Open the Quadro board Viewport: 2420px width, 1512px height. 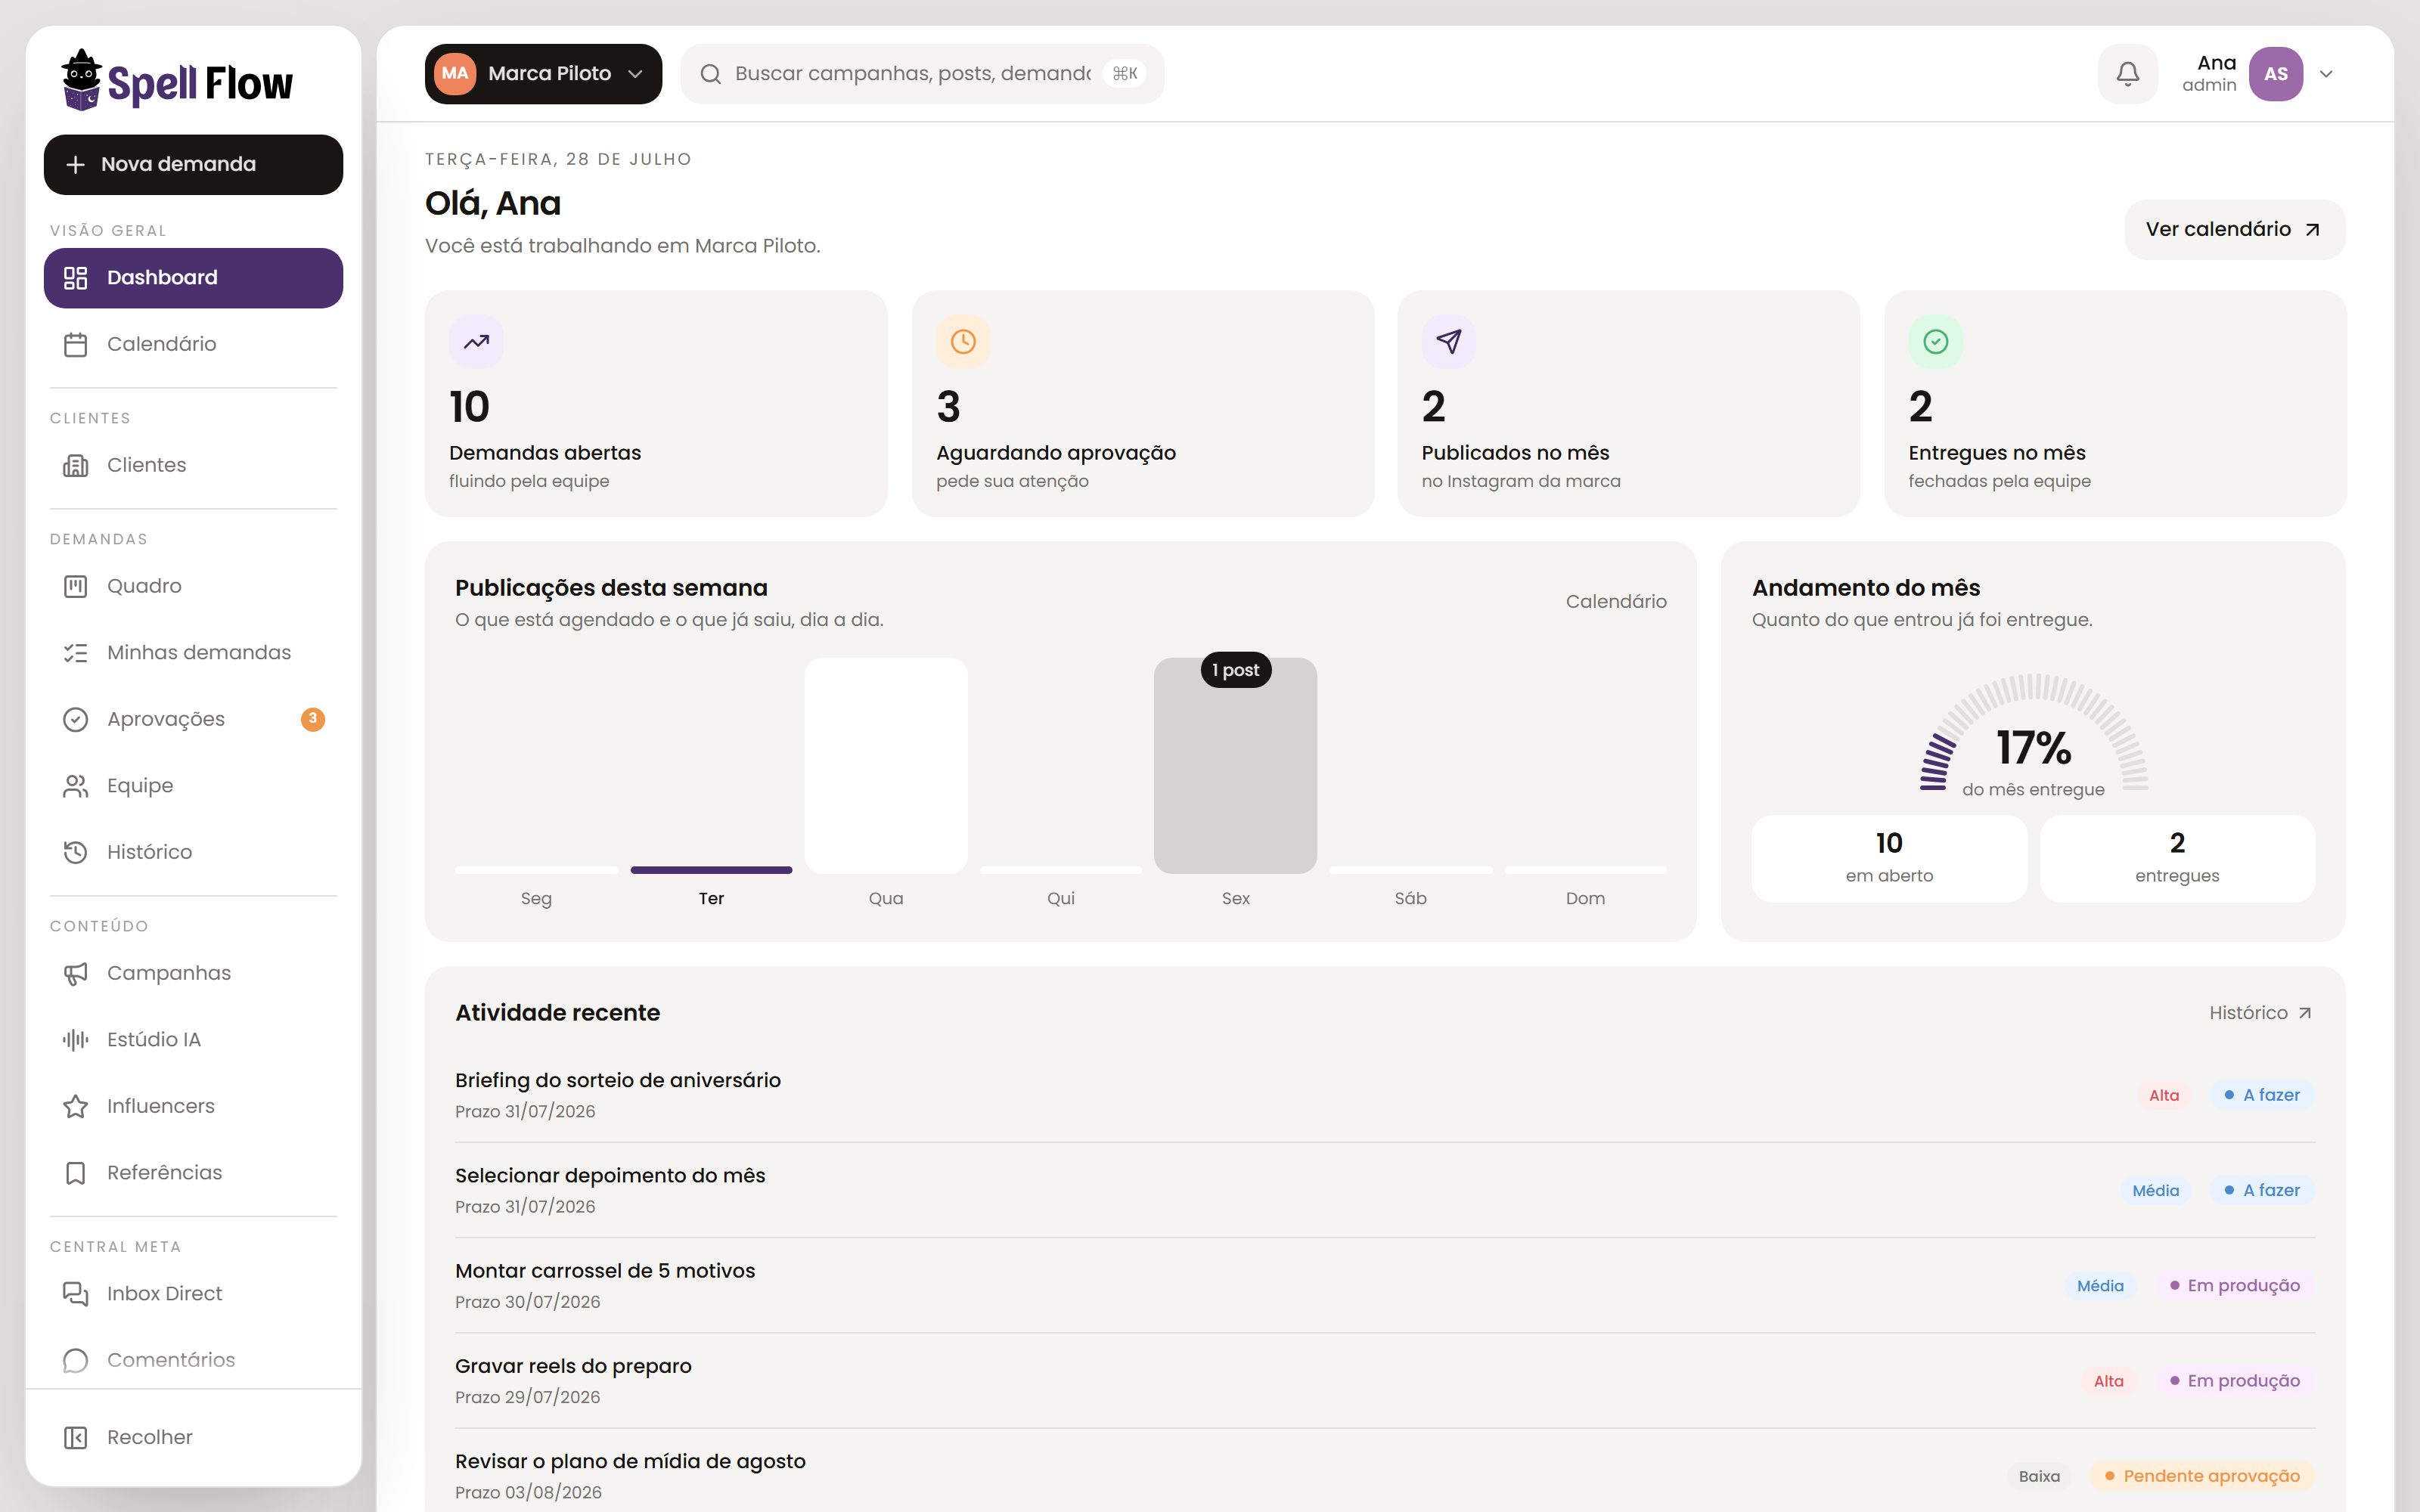(193, 586)
